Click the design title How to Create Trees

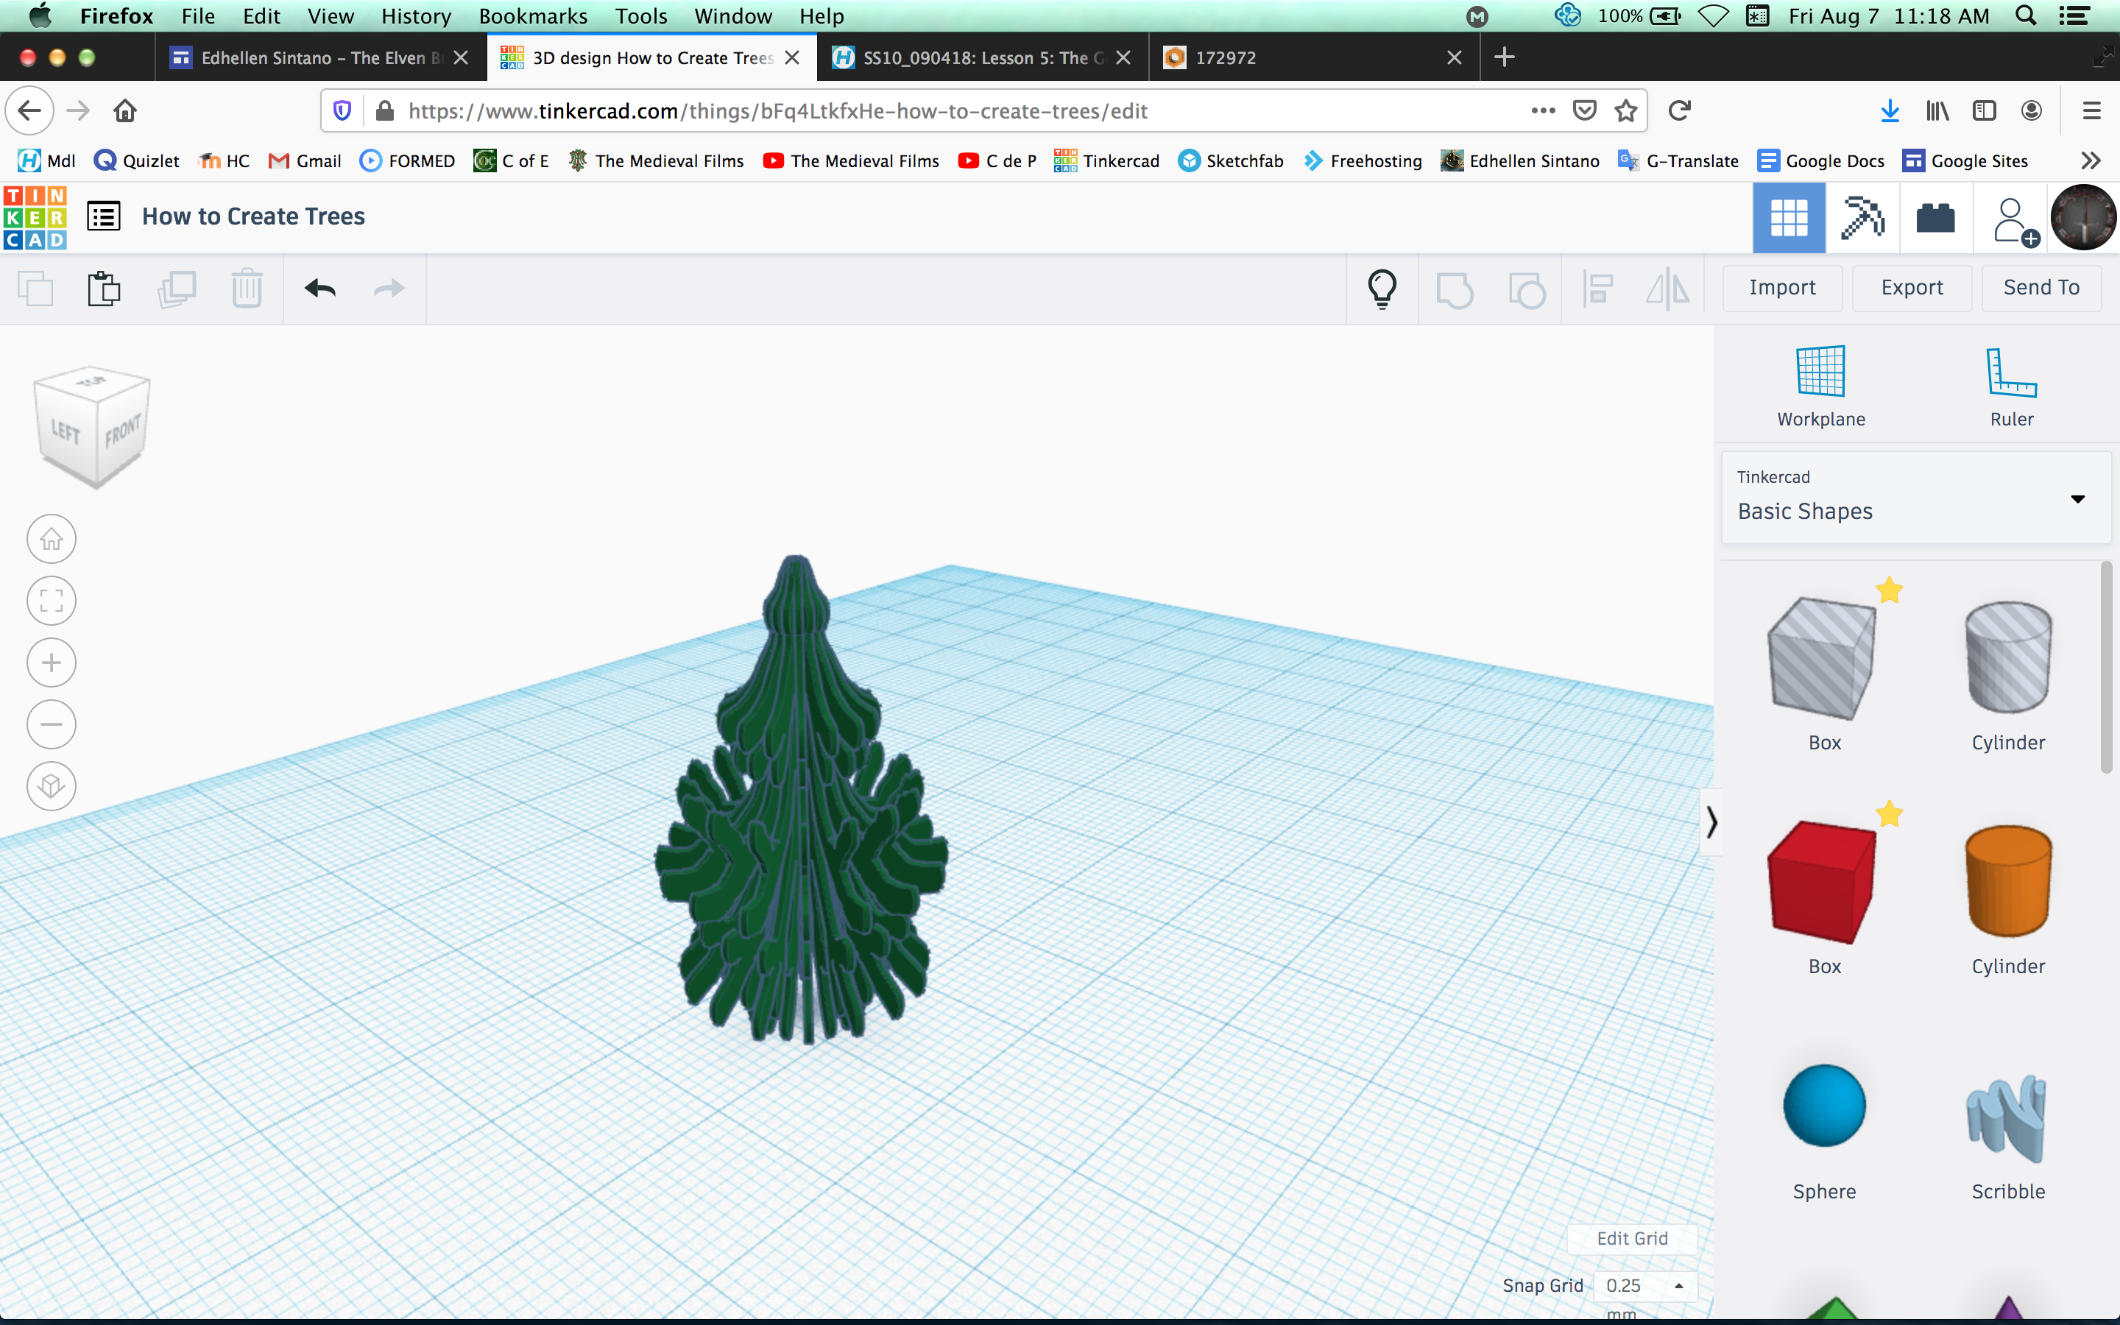tap(253, 216)
